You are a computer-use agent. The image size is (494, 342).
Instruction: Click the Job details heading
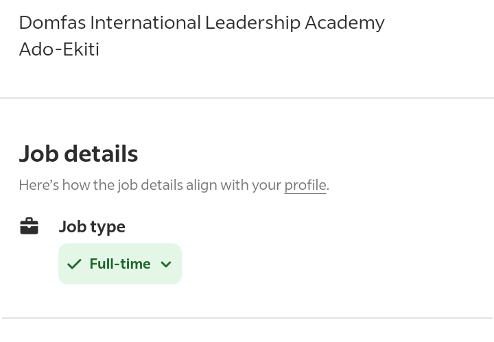(78, 154)
